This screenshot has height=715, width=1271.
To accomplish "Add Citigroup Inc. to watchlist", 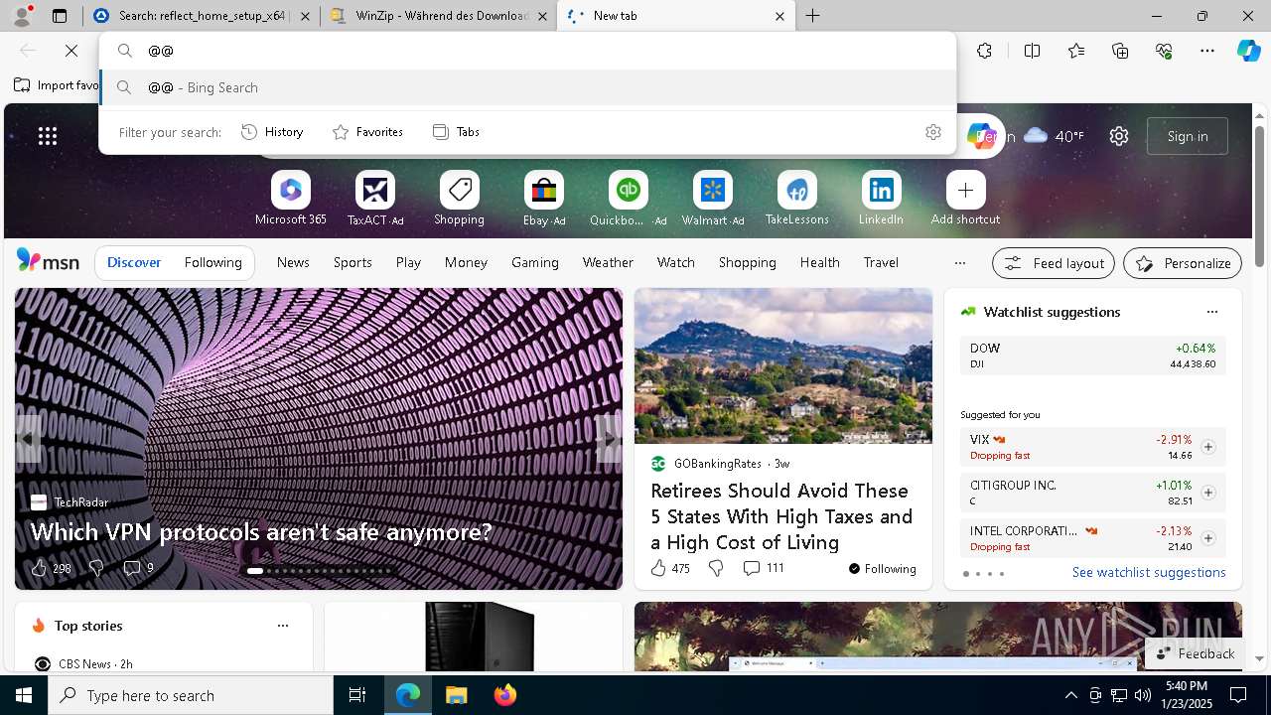I will 1207,493.
